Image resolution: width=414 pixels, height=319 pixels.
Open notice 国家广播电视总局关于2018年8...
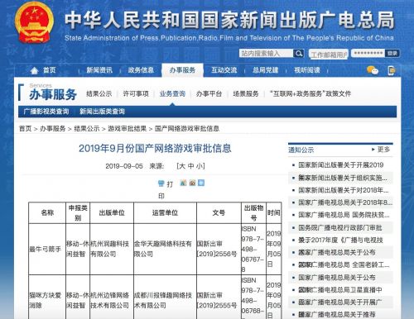(345, 202)
